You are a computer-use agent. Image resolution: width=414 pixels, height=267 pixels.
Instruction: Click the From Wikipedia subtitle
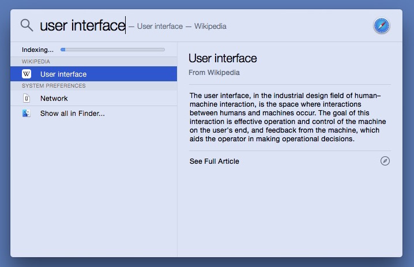pos(214,72)
